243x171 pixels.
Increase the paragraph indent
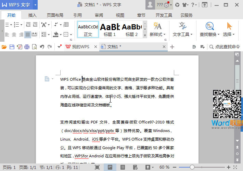[35, 25]
